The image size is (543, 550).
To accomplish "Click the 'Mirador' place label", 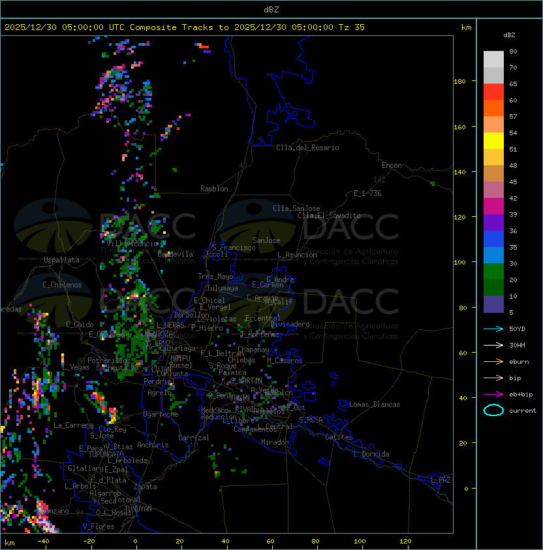I will tap(275, 442).
